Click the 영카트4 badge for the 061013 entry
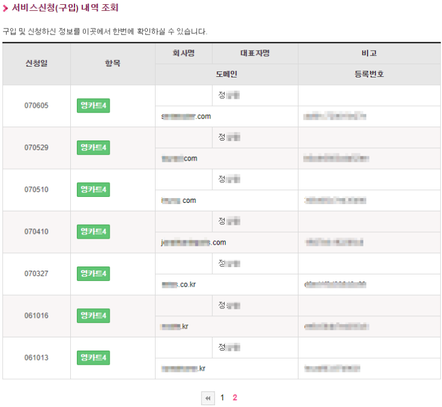The image size is (442, 407). pos(93,358)
